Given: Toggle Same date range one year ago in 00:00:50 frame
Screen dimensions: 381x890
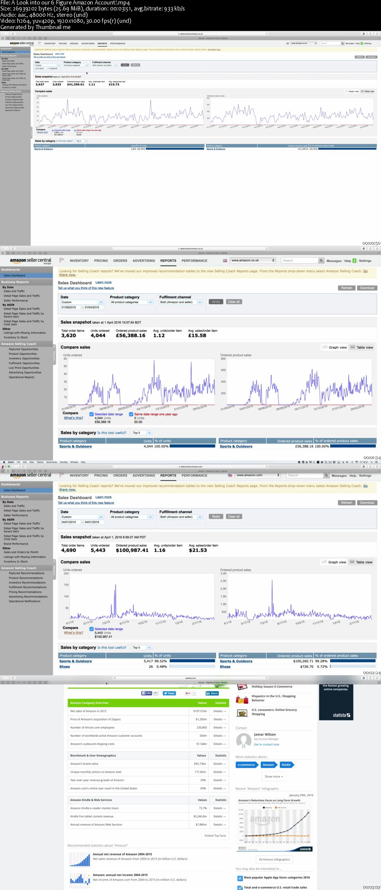Looking at the screenshot, I should 75,130.
